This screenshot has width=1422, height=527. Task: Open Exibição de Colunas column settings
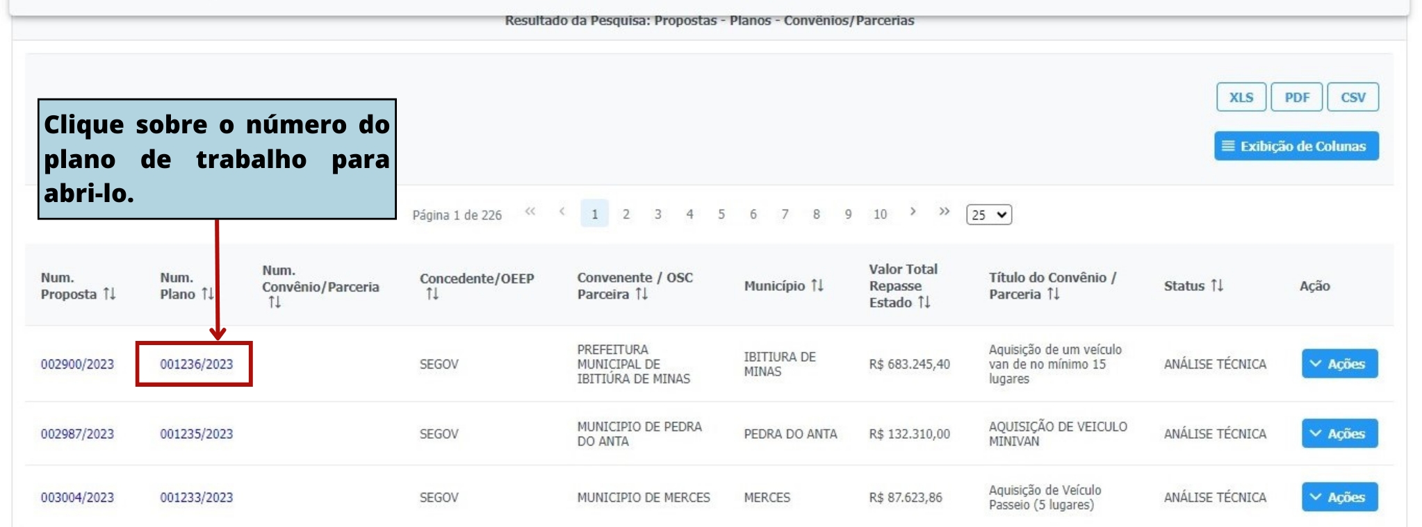tap(1296, 147)
